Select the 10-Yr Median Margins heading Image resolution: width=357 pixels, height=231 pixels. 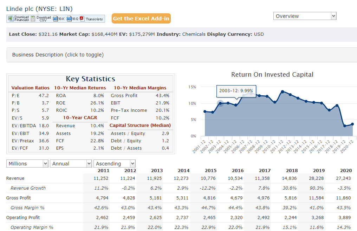click(x=140, y=88)
